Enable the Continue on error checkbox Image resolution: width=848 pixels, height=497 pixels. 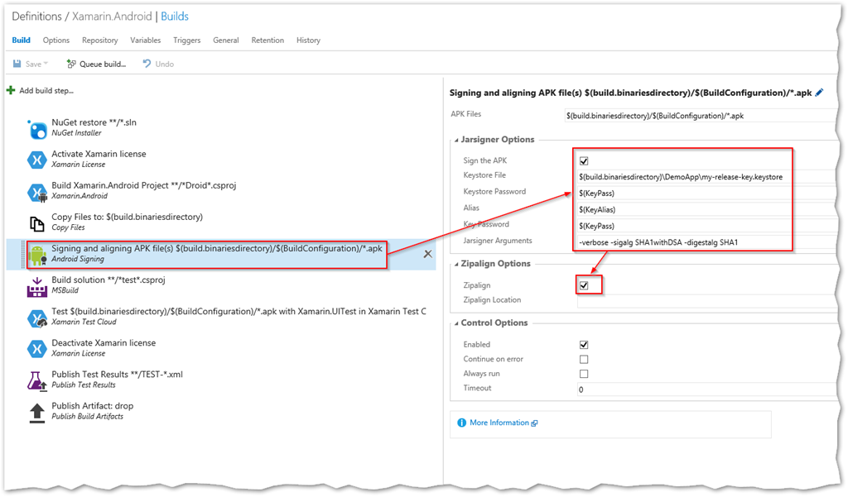pyautogui.click(x=584, y=360)
